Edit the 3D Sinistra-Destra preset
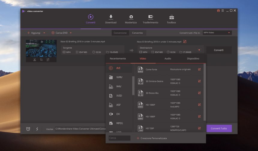 click(199, 81)
